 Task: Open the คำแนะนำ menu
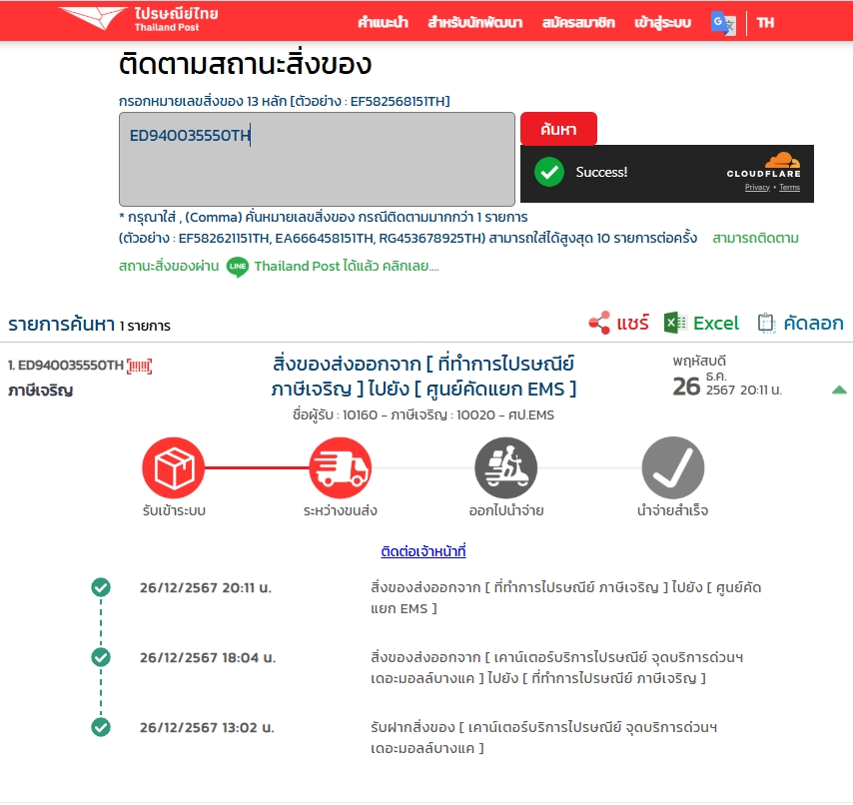pos(383,22)
